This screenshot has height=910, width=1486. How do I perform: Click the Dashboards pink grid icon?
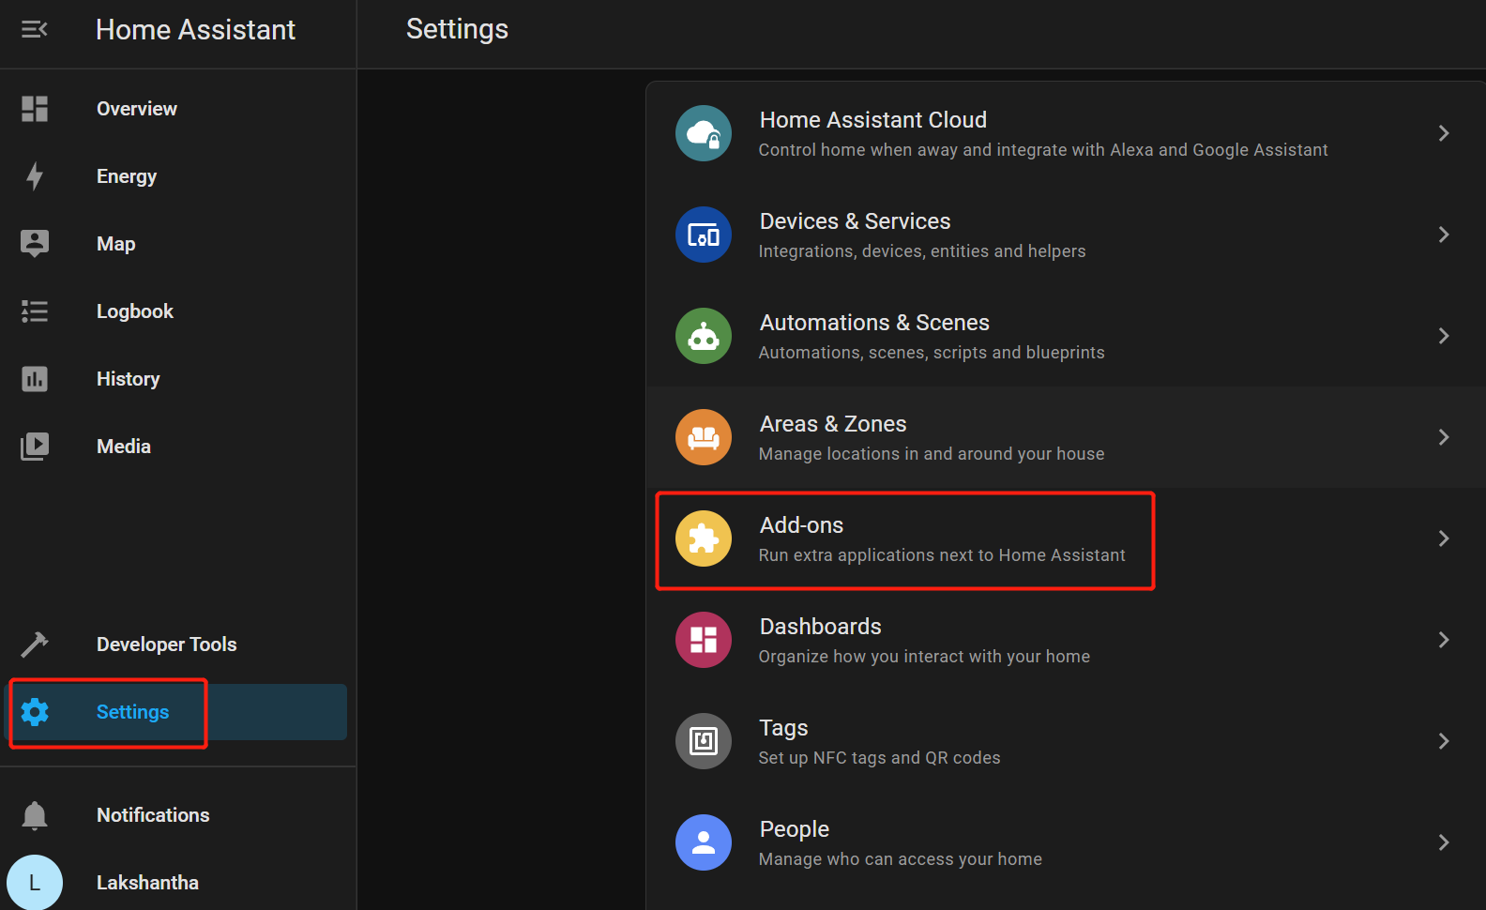tap(704, 640)
